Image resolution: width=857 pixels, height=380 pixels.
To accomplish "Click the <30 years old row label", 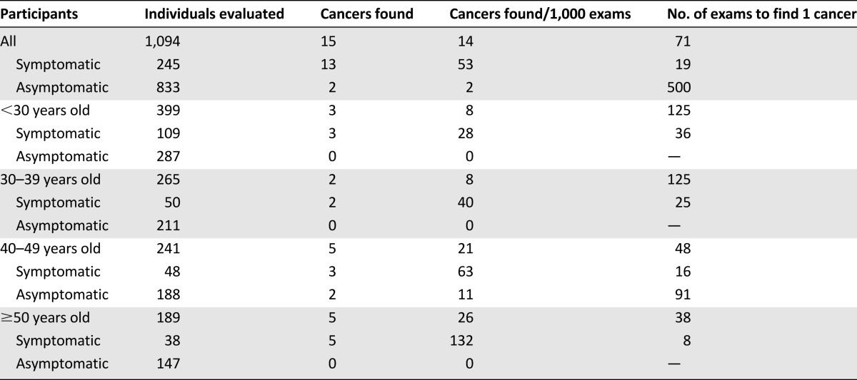I will pos(44,111).
